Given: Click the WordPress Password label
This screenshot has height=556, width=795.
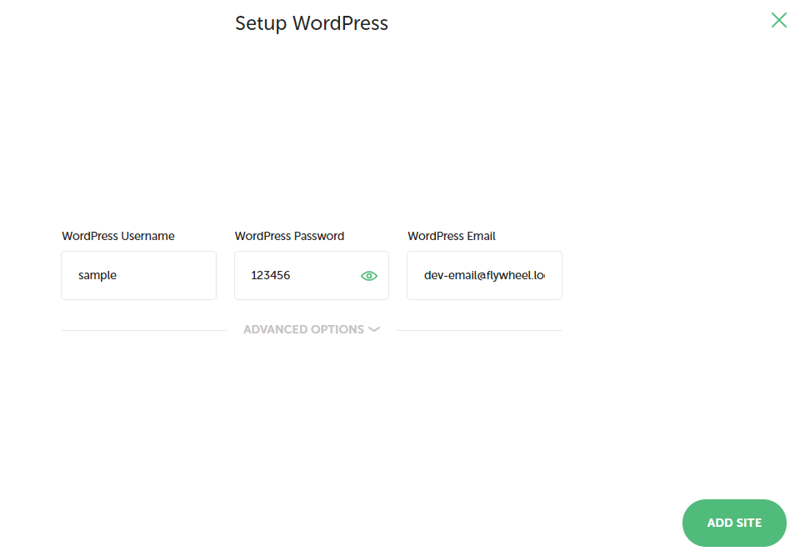Looking at the screenshot, I should pyautogui.click(x=289, y=236).
